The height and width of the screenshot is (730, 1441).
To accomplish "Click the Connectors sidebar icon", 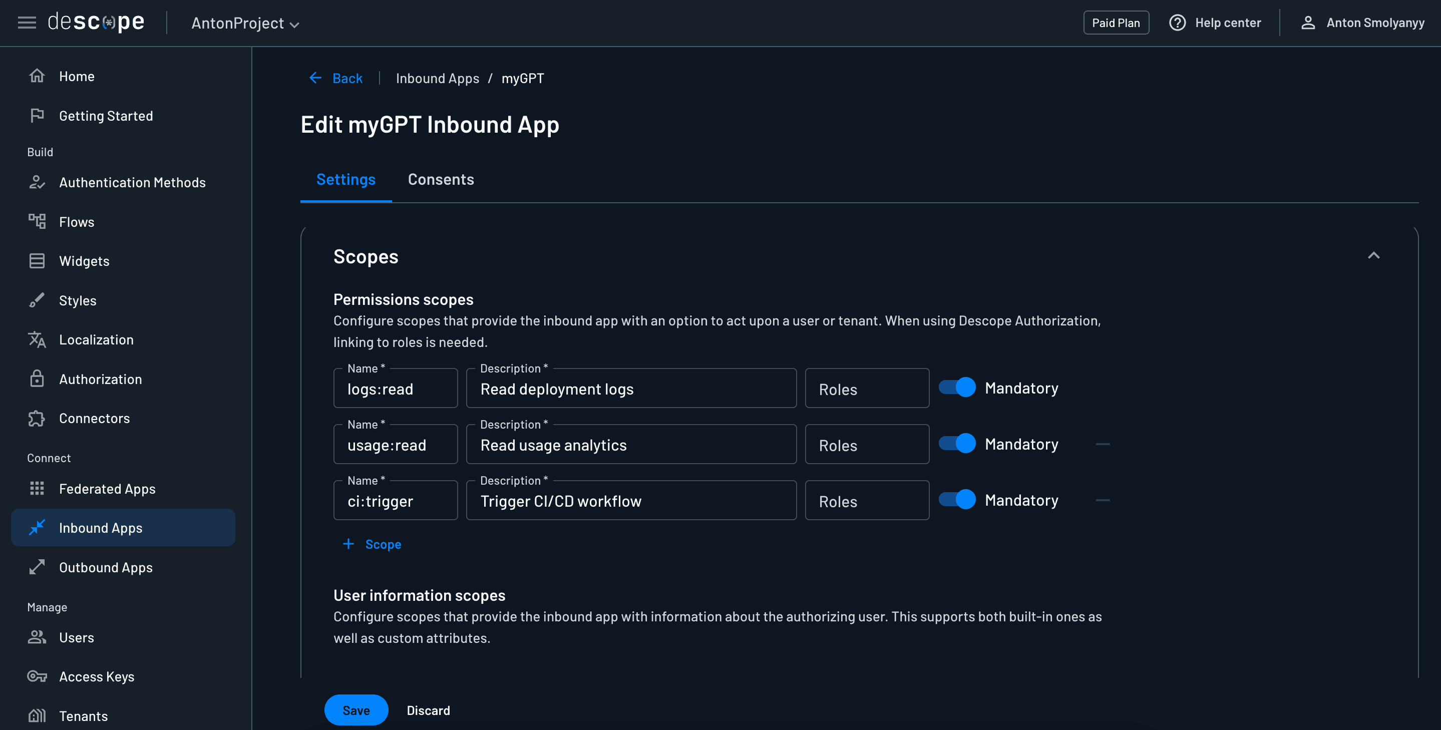I will pos(37,418).
